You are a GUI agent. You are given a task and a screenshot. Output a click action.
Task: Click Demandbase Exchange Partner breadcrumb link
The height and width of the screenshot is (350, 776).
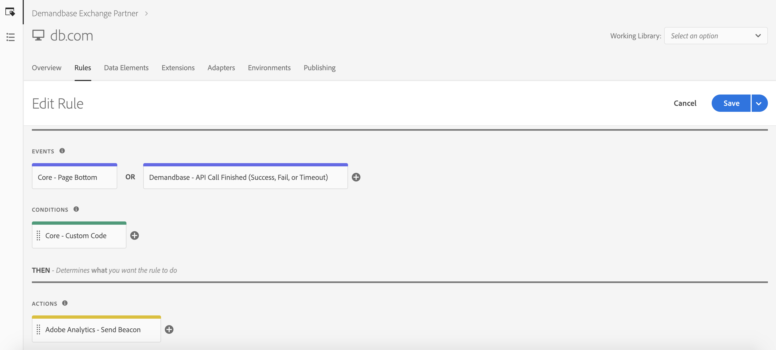[x=85, y=14]
